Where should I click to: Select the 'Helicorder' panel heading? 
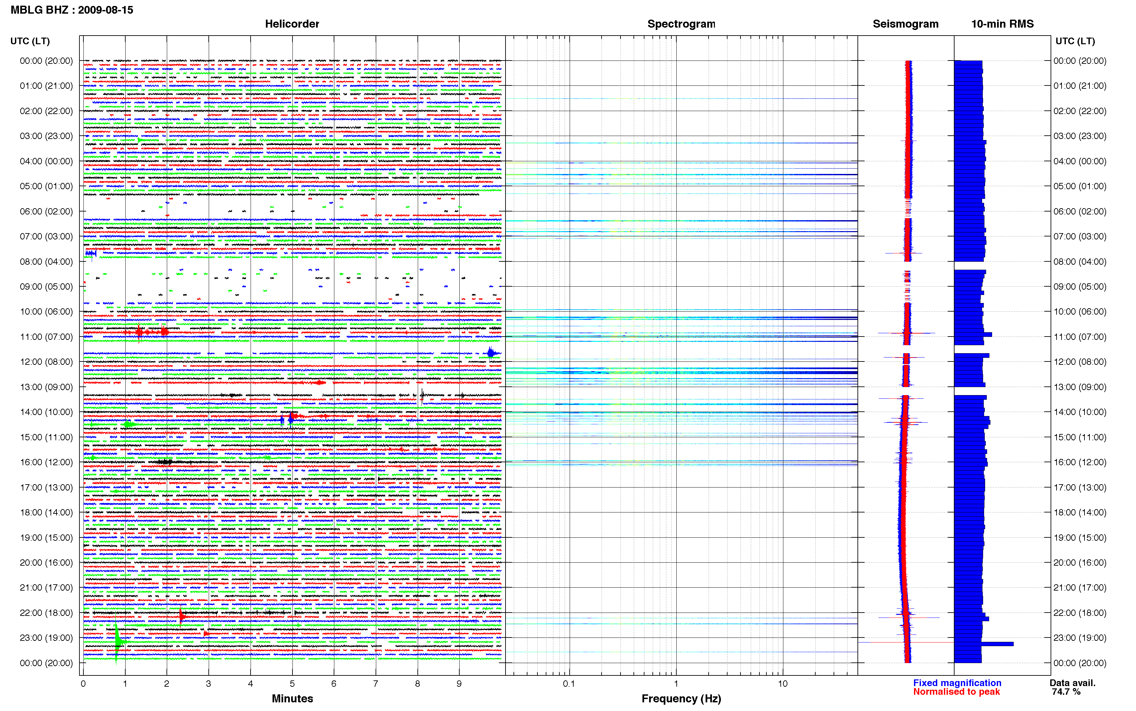[292, 24]
